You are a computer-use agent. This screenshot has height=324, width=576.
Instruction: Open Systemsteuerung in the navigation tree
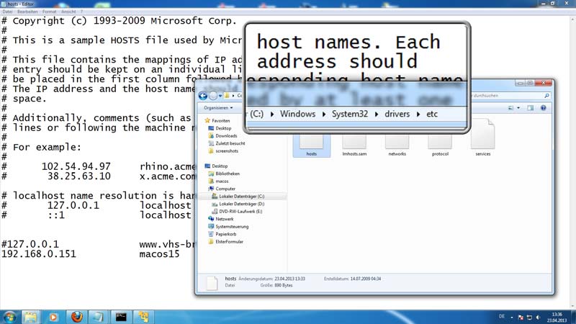click(x=228, y=227)
